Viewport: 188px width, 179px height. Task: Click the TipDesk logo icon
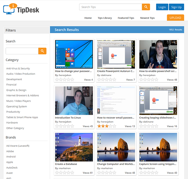(x=9, y=9)
